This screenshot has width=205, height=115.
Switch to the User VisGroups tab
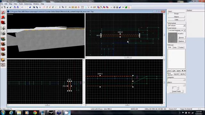click(x=170, y=47)
